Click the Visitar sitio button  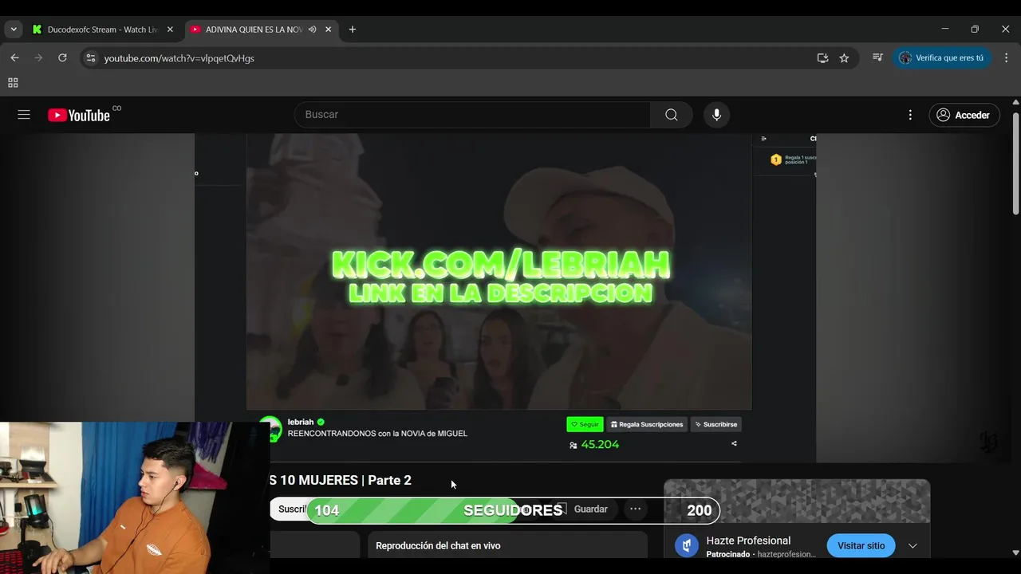pyautogui.click(x=861, y=545)
